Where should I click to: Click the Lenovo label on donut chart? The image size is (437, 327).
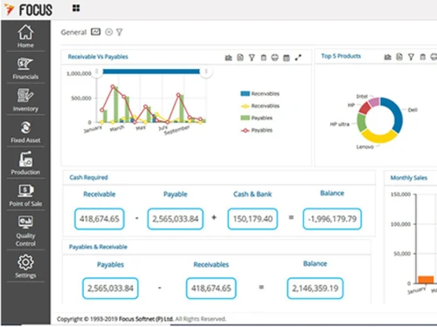coord(364,146)
